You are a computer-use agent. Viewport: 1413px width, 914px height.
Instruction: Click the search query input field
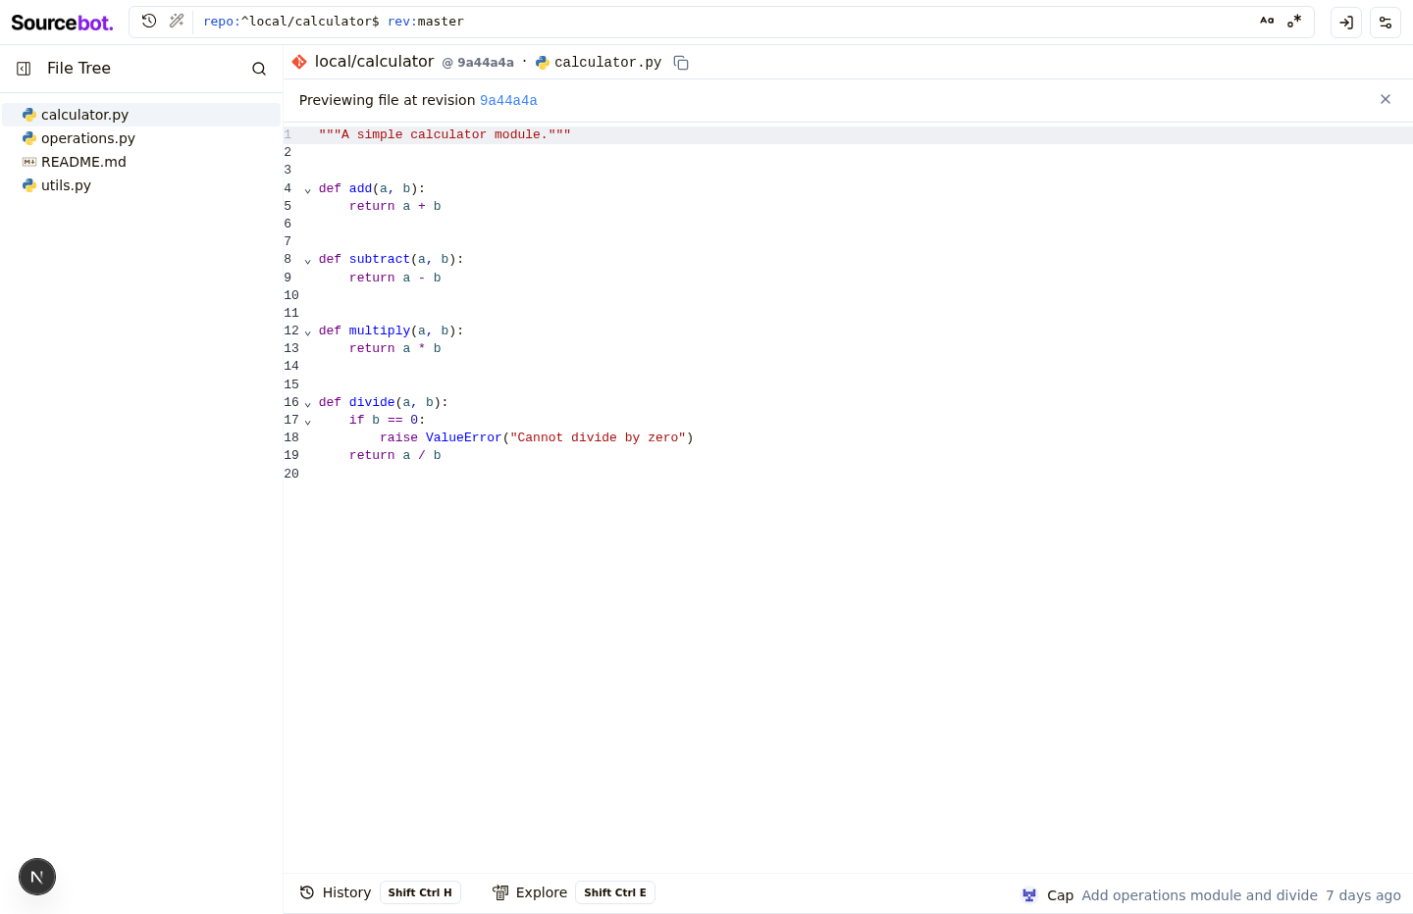point(721,22)
